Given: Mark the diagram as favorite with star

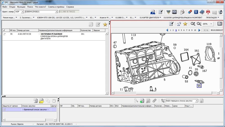Looking at the screenshot, I should point(185,24).
